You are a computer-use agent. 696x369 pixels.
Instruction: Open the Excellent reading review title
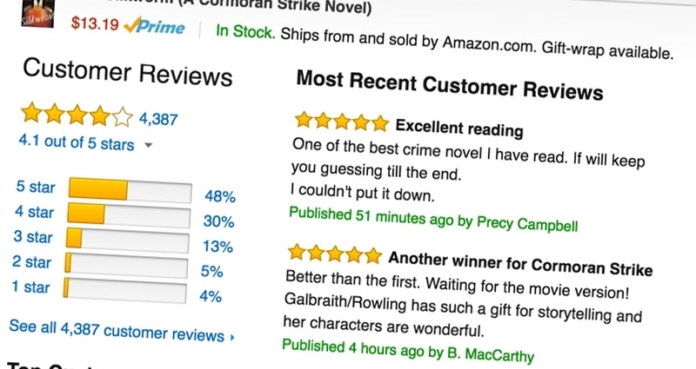pyautogui.click(x=459, y=128)
